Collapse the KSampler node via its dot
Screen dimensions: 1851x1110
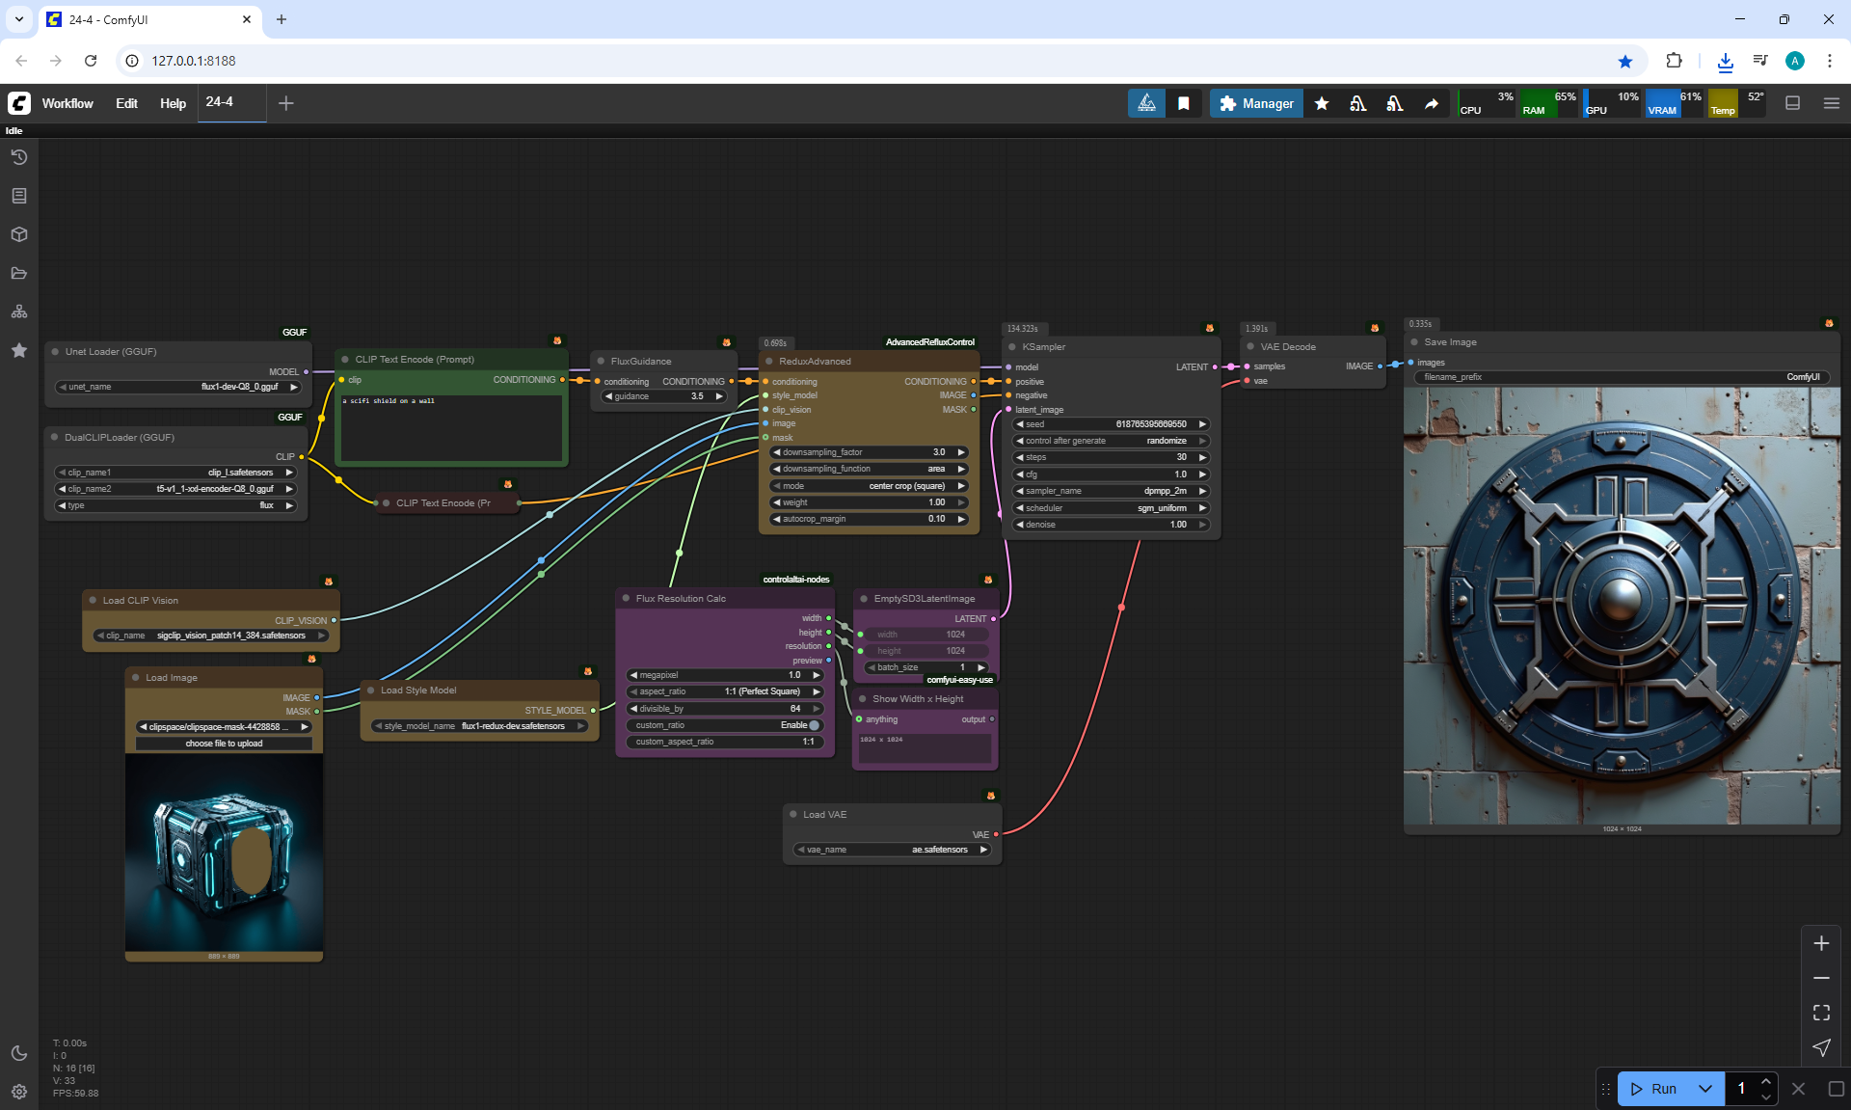click(1012, 347)
